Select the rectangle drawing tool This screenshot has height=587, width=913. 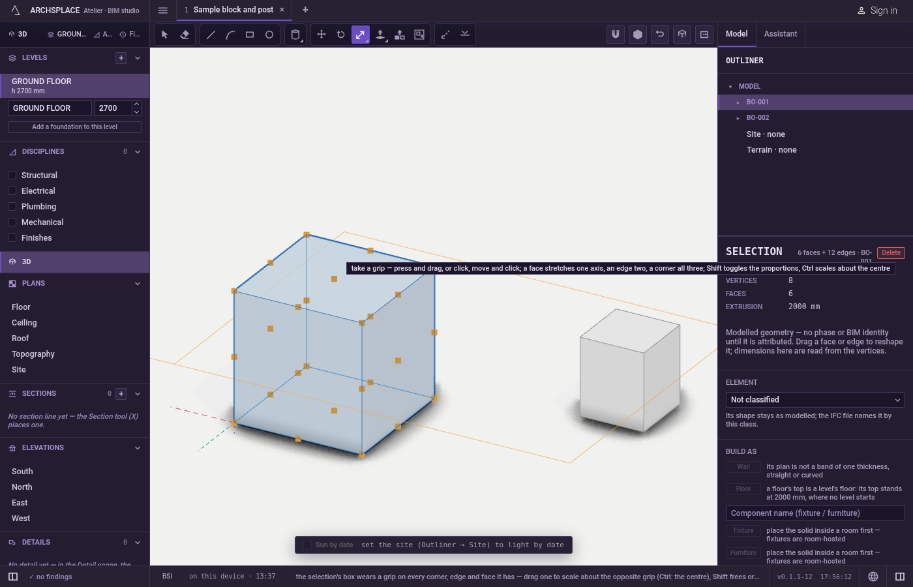[x=250, y=35]
